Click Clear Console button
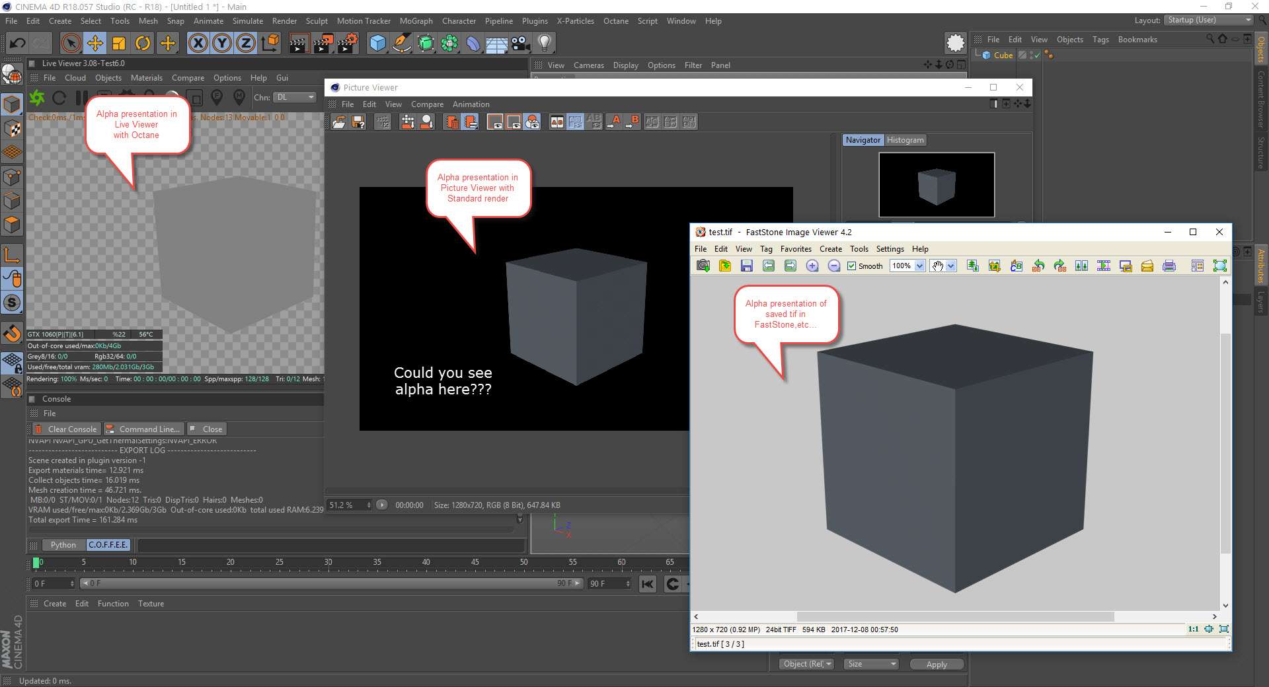This screenshot has width=1269, height=687. (x=66, y=429)
